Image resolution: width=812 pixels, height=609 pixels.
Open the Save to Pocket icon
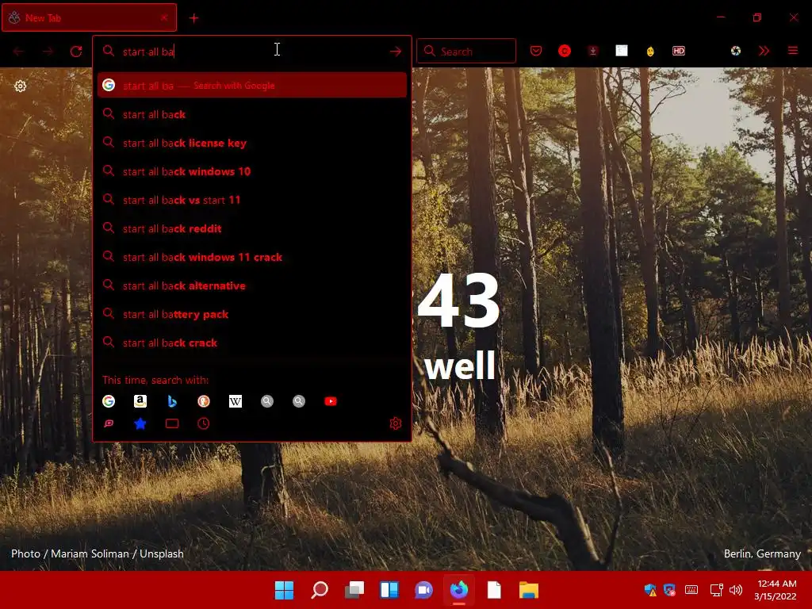point(536,51)
